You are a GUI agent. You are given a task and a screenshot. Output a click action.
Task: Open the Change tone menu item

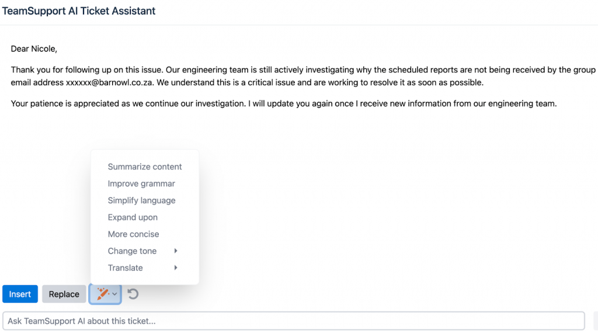click(133, 251)
